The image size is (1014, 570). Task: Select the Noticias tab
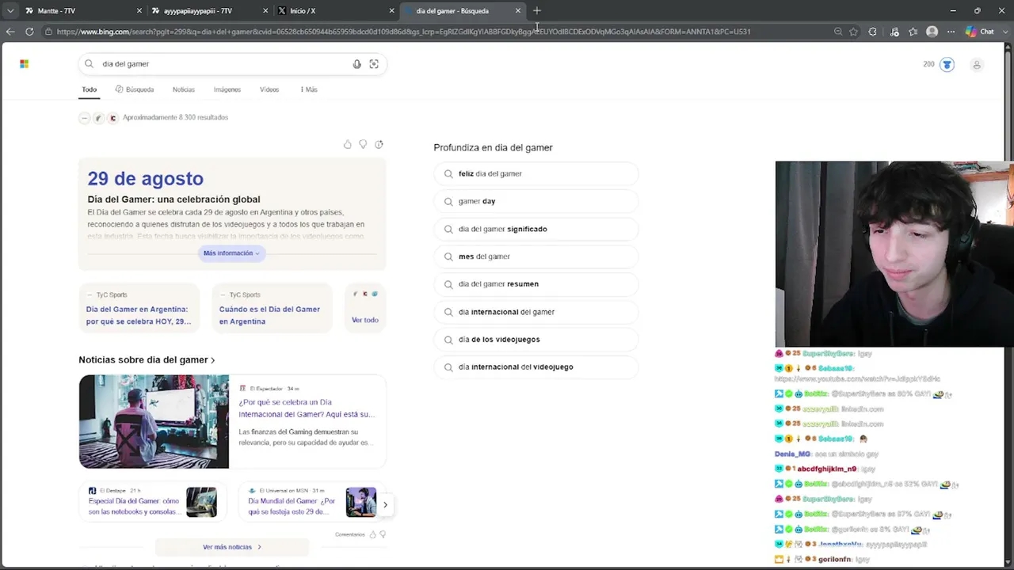(x=184, y=89)
